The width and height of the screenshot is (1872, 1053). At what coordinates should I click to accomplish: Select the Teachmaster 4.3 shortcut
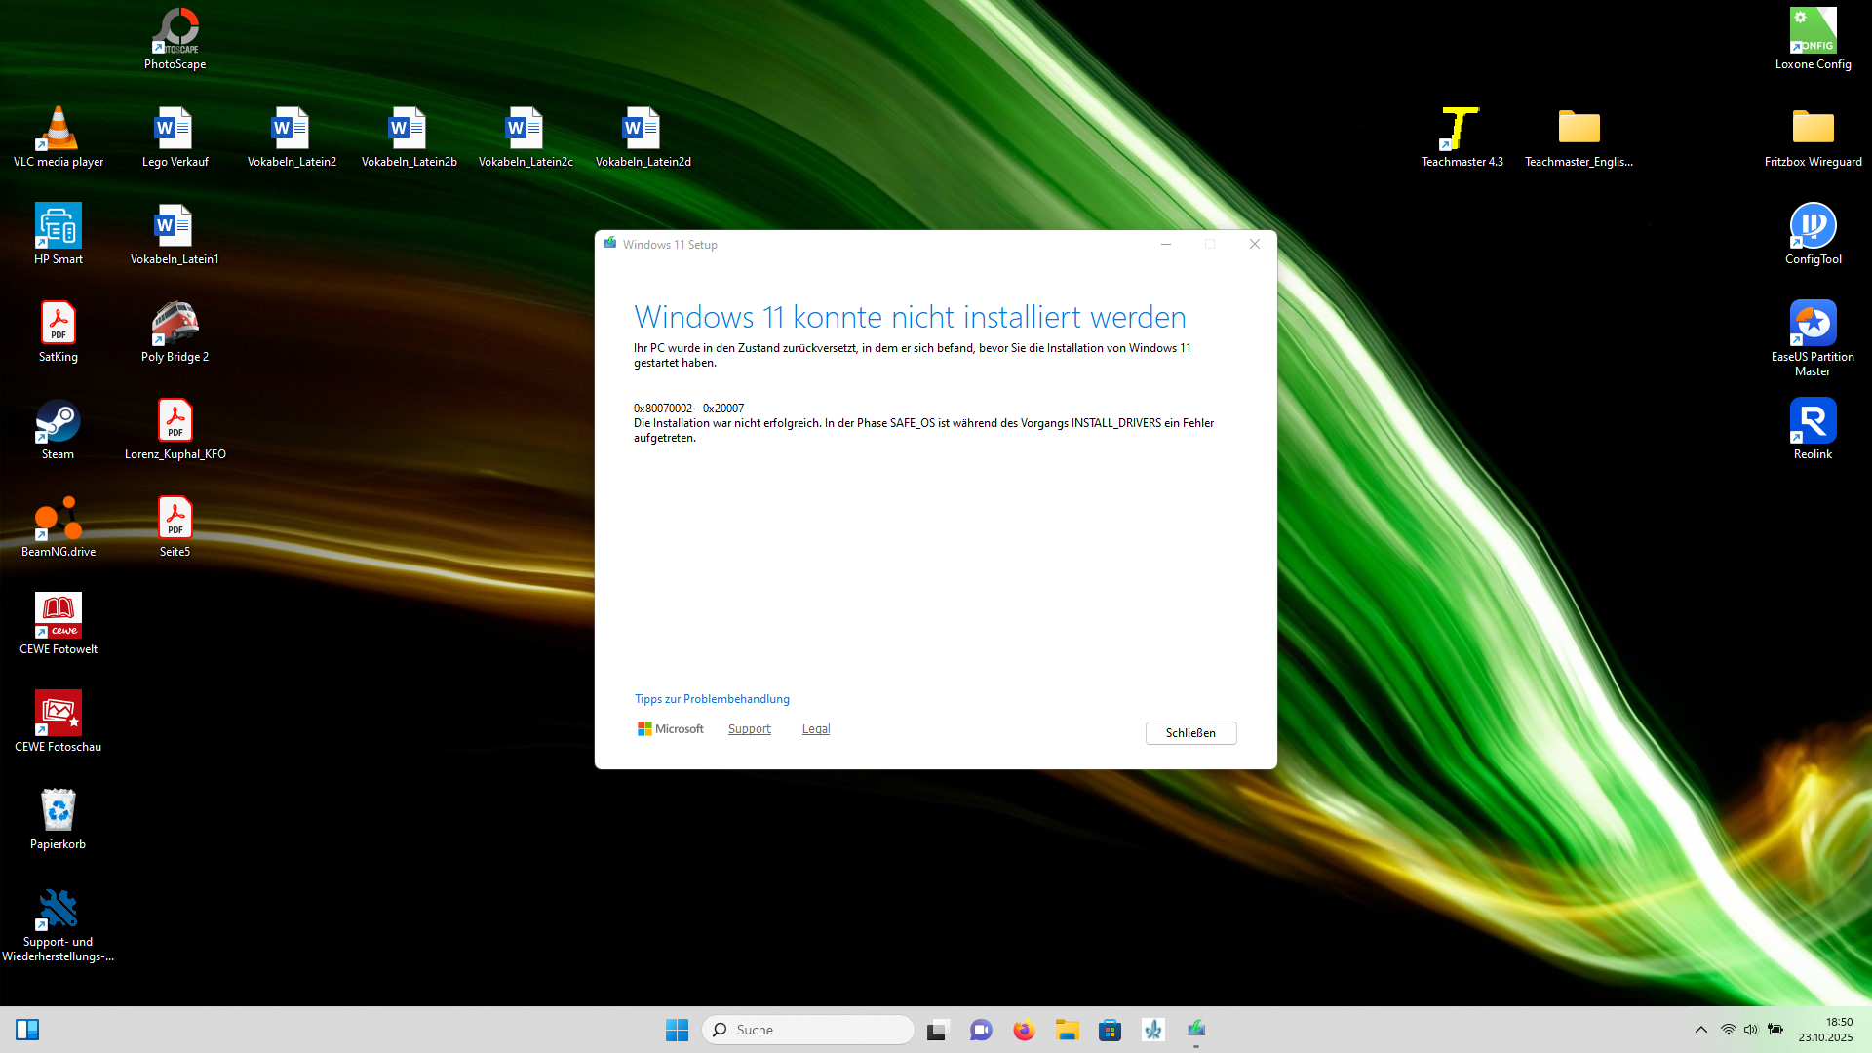coord(1462,136)
